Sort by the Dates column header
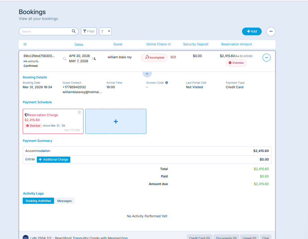 (x=79, y=44)
